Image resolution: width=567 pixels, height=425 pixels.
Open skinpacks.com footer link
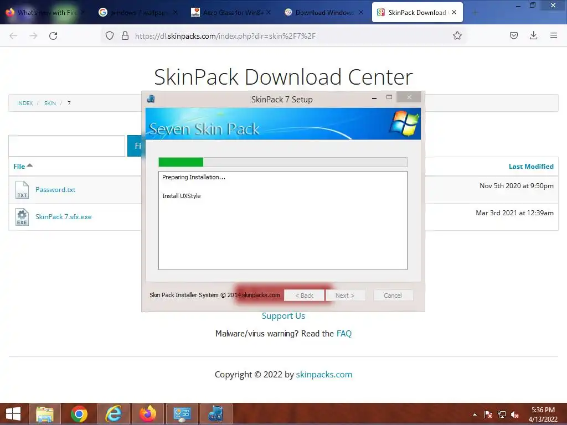point(324,375)
